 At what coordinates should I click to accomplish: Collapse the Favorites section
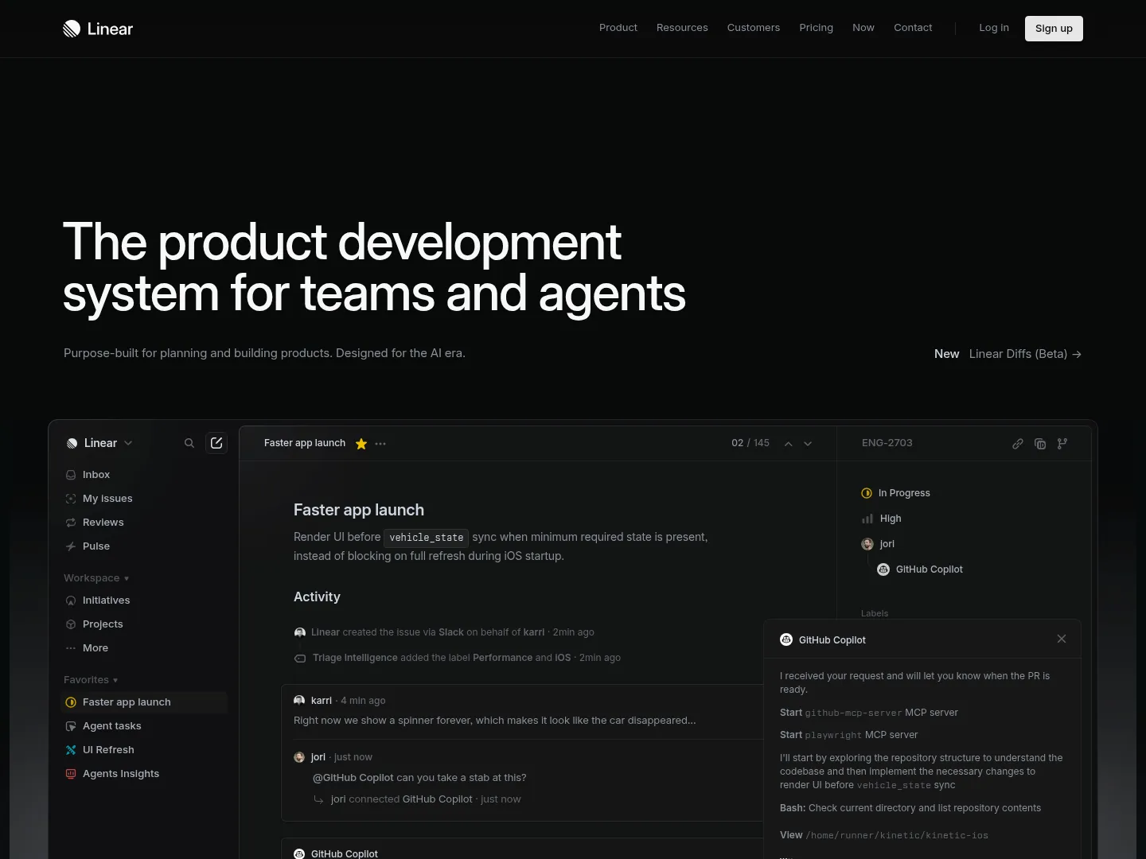click(x=91, y=680)
